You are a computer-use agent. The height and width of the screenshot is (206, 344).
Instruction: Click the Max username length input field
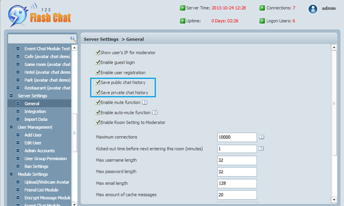(x=237, y=160)
